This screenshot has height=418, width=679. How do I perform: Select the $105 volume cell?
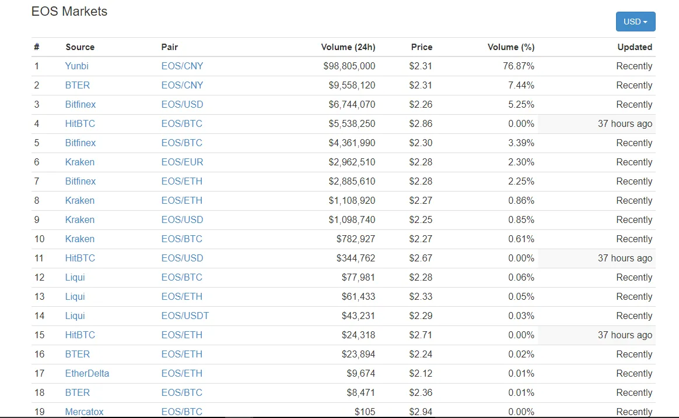[365, 412]
